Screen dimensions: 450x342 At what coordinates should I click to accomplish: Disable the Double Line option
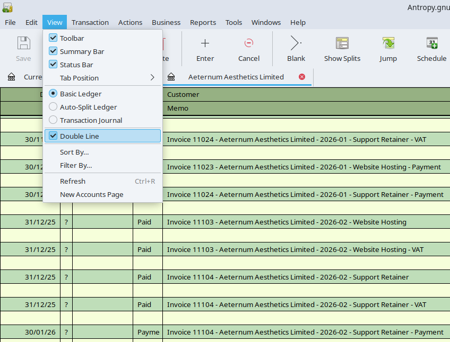coord(53,136)
